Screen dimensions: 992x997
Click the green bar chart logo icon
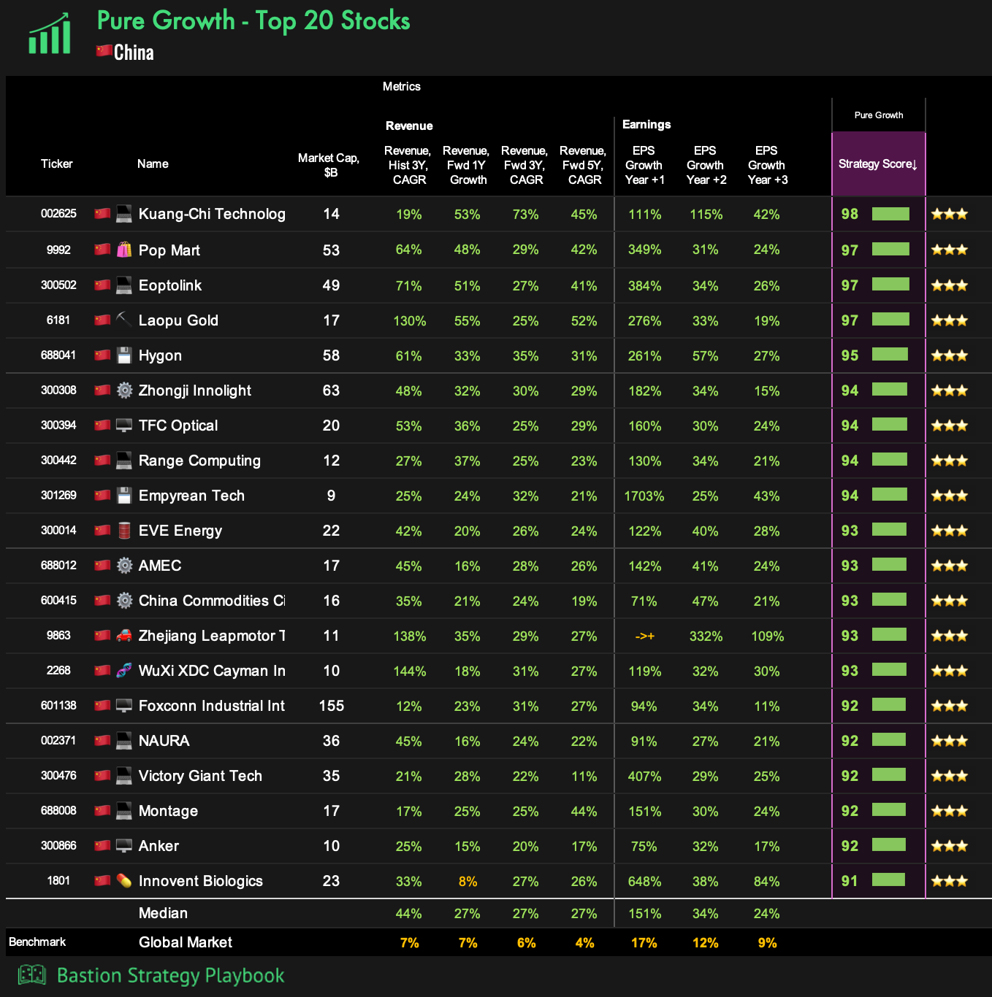(x=50, y=34)
